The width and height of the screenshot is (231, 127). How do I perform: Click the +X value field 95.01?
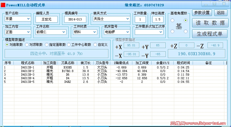tap(131, 45)
